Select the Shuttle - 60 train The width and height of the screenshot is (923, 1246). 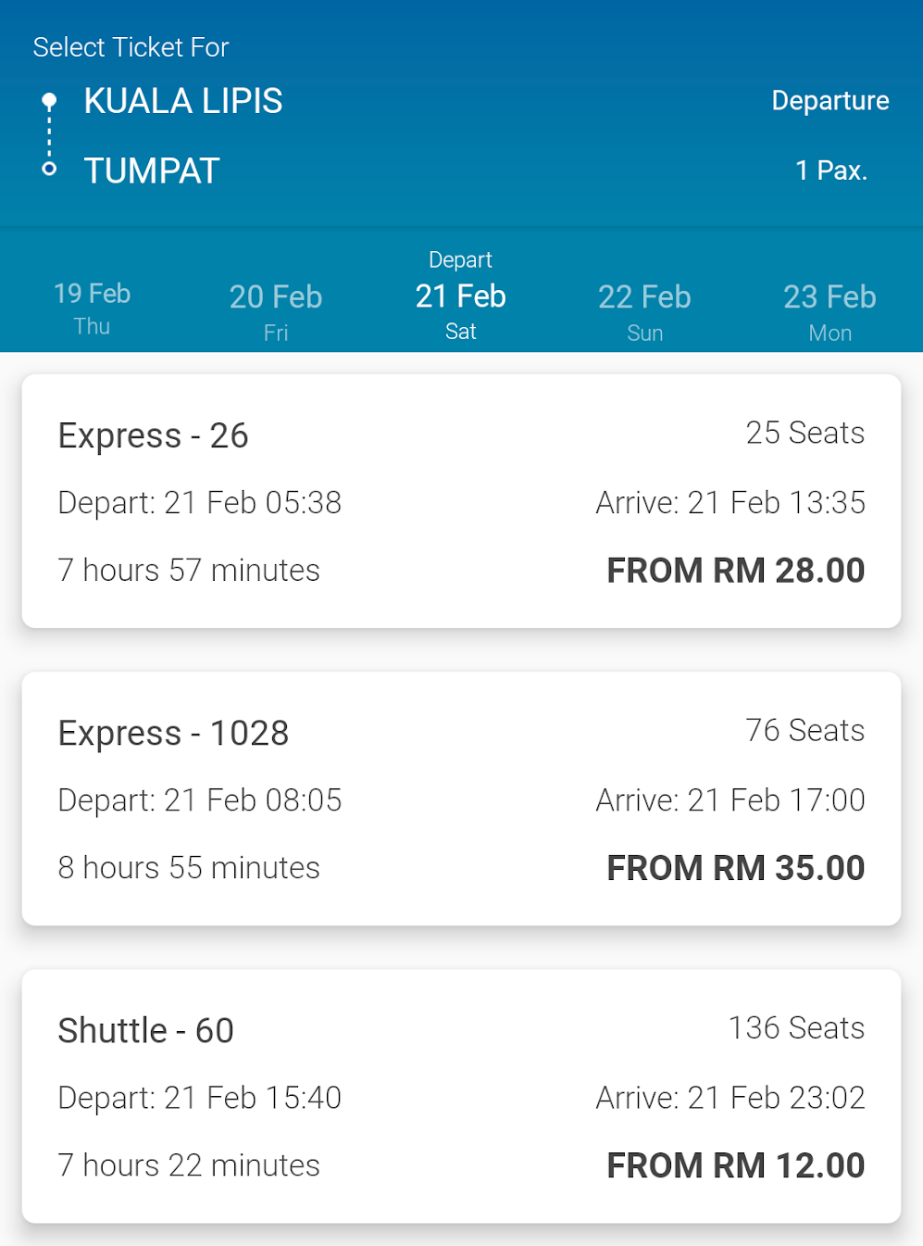coord(146,1030)
